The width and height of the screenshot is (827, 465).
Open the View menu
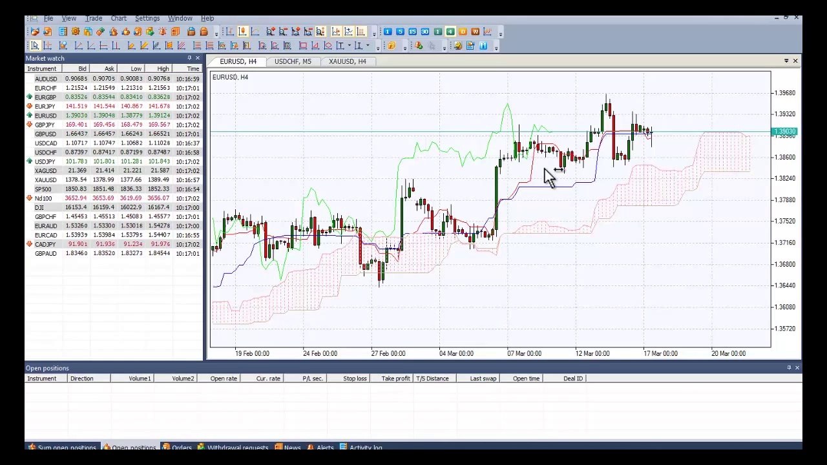(68, 18)
